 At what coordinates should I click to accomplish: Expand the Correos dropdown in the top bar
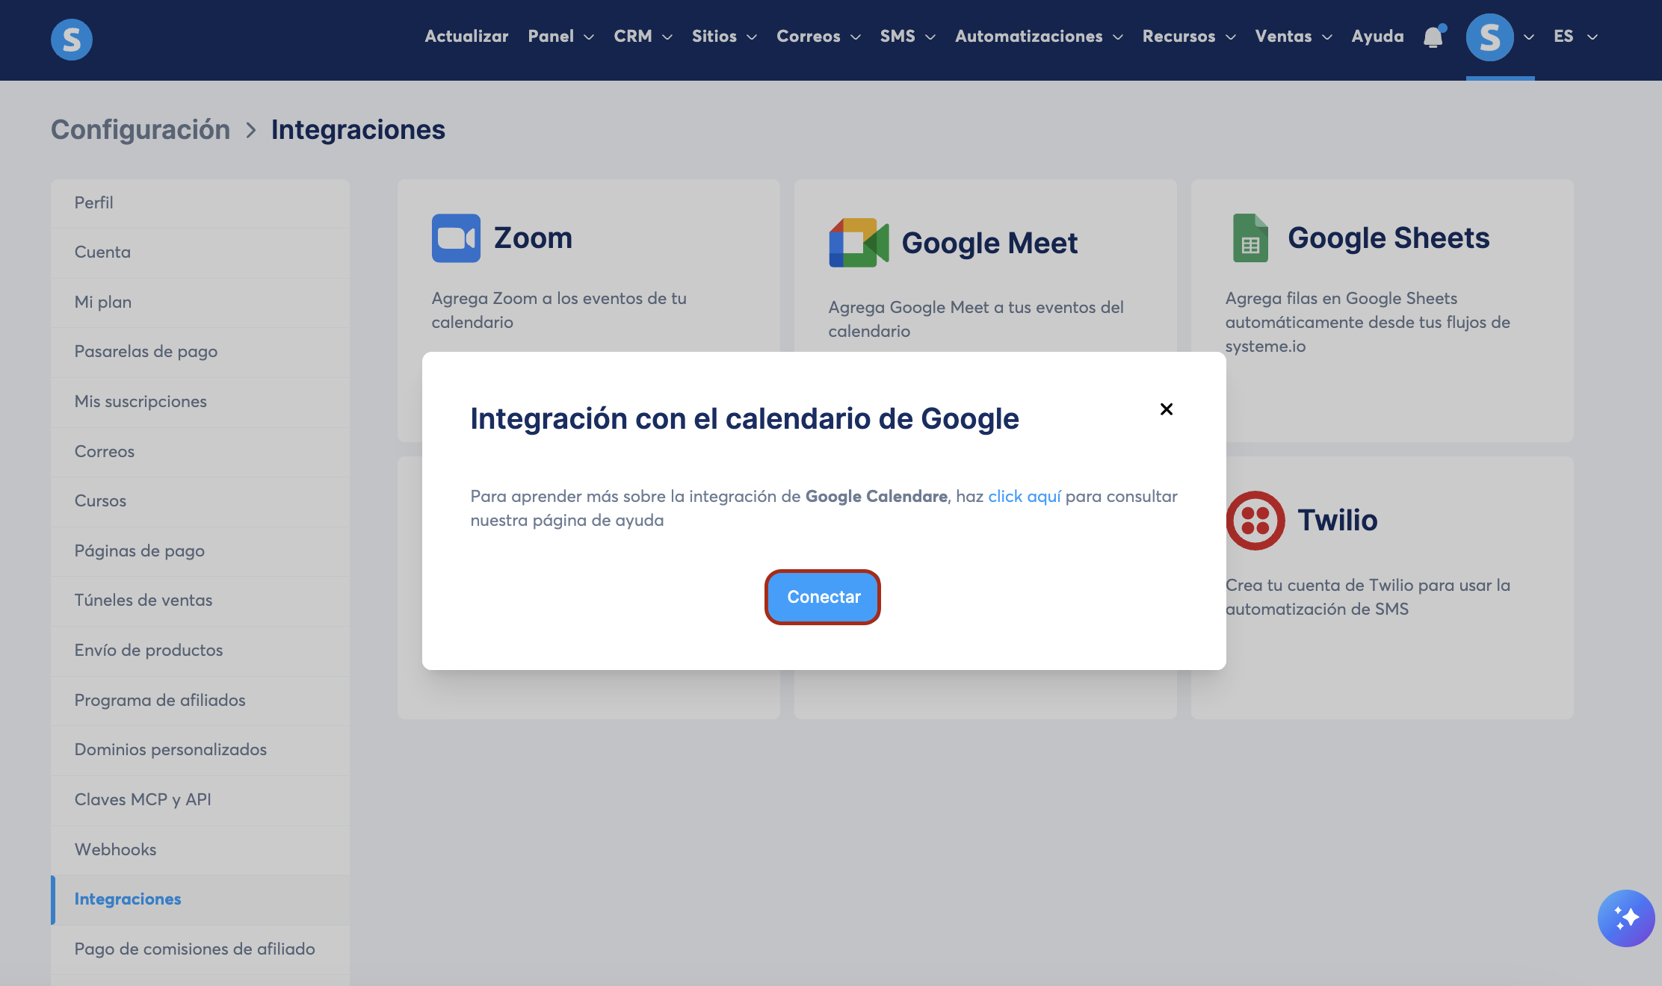[819, 37]
